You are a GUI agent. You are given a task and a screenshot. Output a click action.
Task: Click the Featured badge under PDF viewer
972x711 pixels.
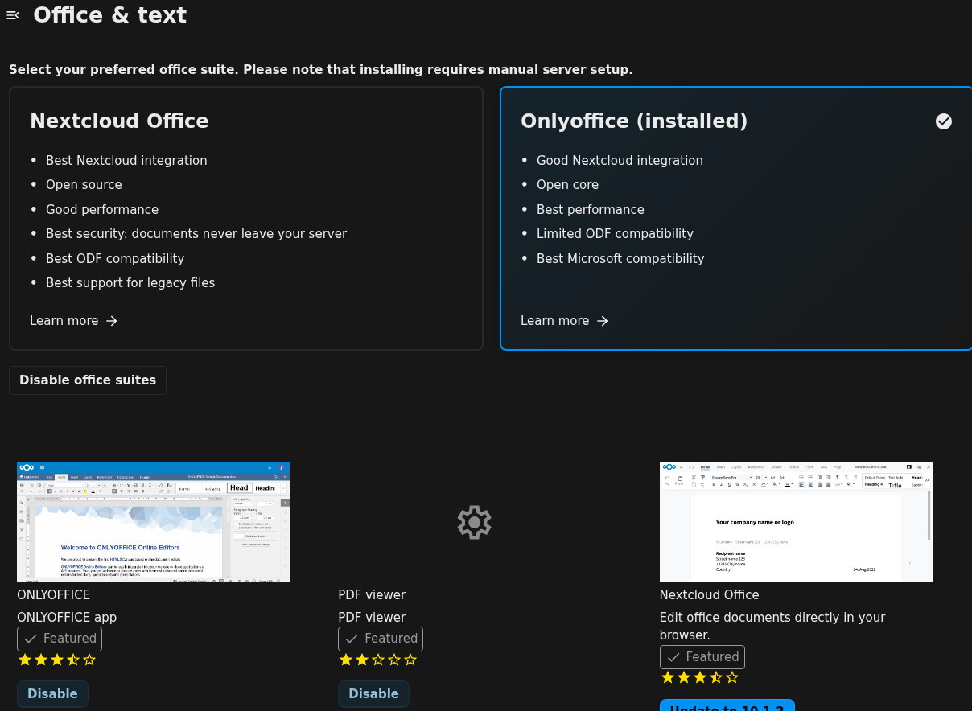tap(381, 639)
